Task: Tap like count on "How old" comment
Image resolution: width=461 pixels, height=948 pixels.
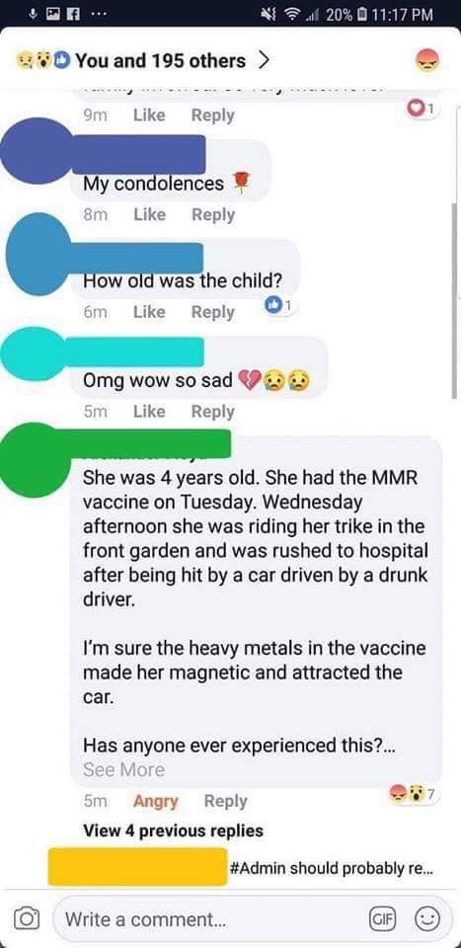Action: [279, 306]
